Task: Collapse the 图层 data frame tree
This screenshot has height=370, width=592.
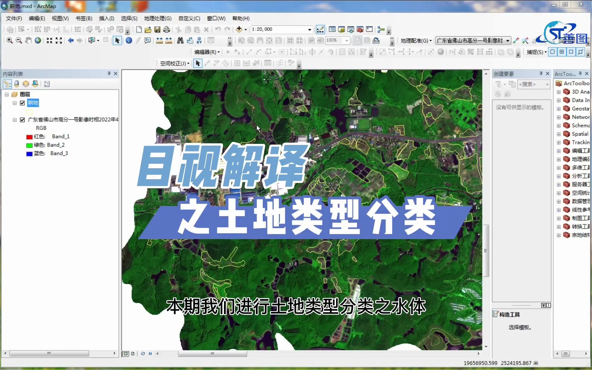Action: (7, 94)
